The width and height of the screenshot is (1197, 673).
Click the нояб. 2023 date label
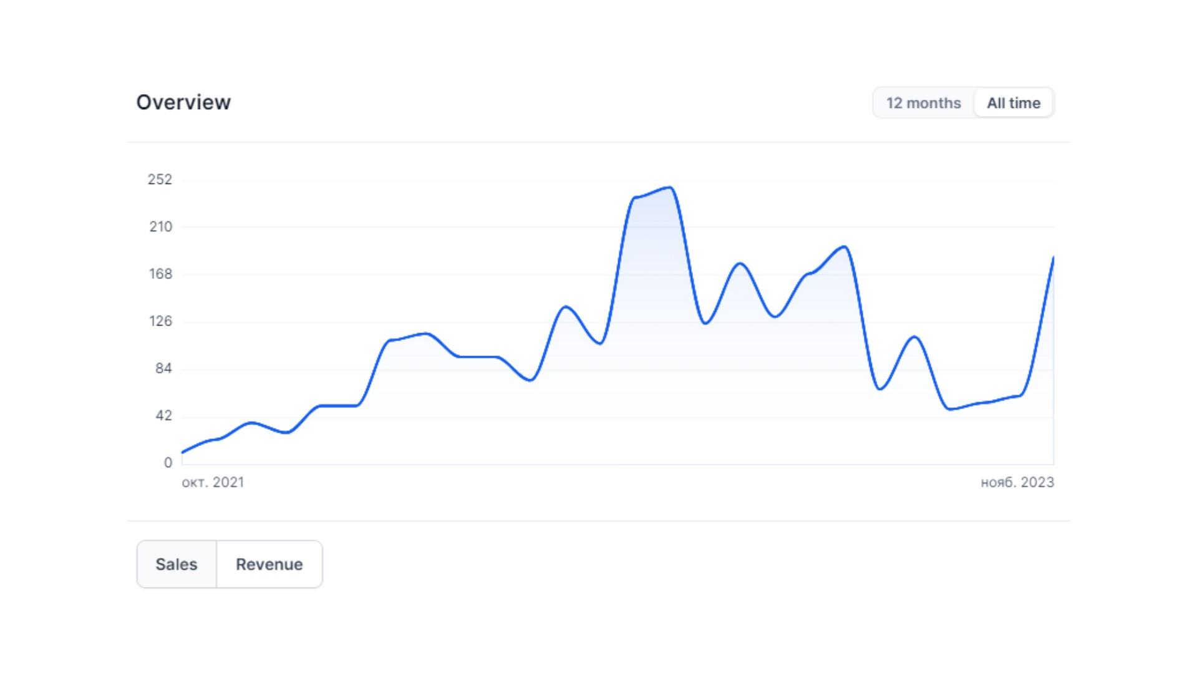coord(1017,482)
